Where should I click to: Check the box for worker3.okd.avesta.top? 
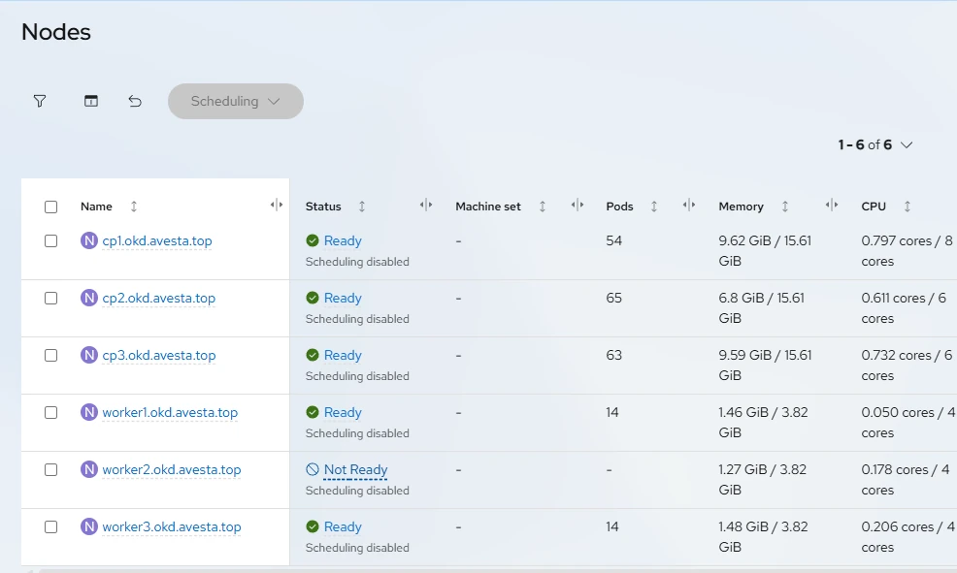(x=50, y=527)
